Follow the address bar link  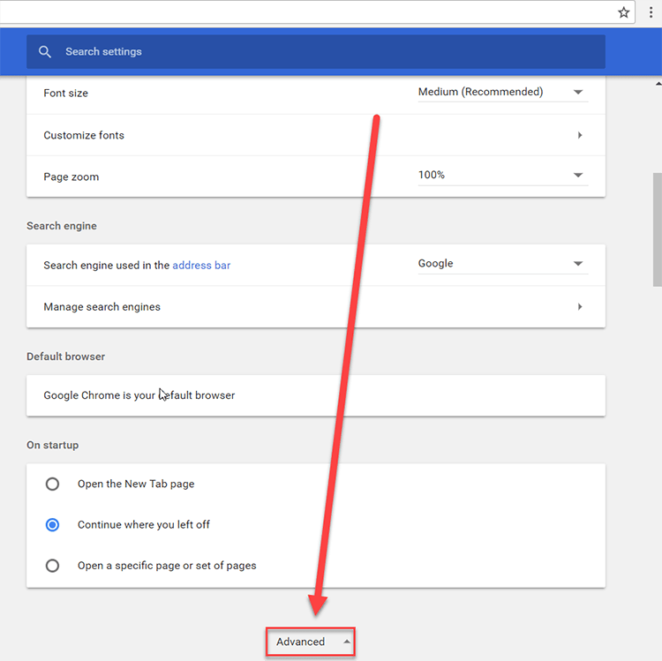pyautogui.click(x=201, y=265)
